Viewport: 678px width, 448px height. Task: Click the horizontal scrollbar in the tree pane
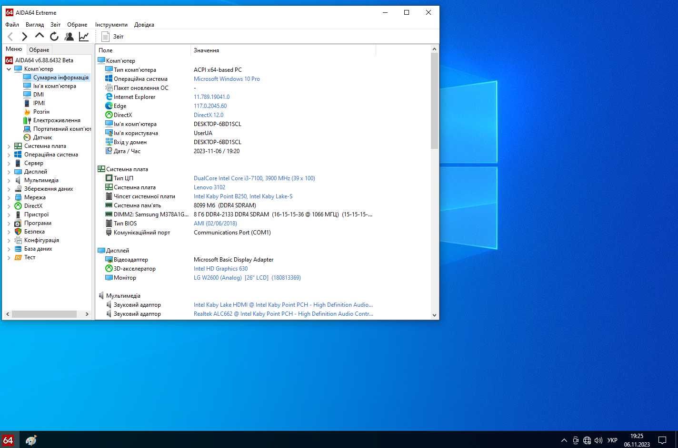point(44,314)
